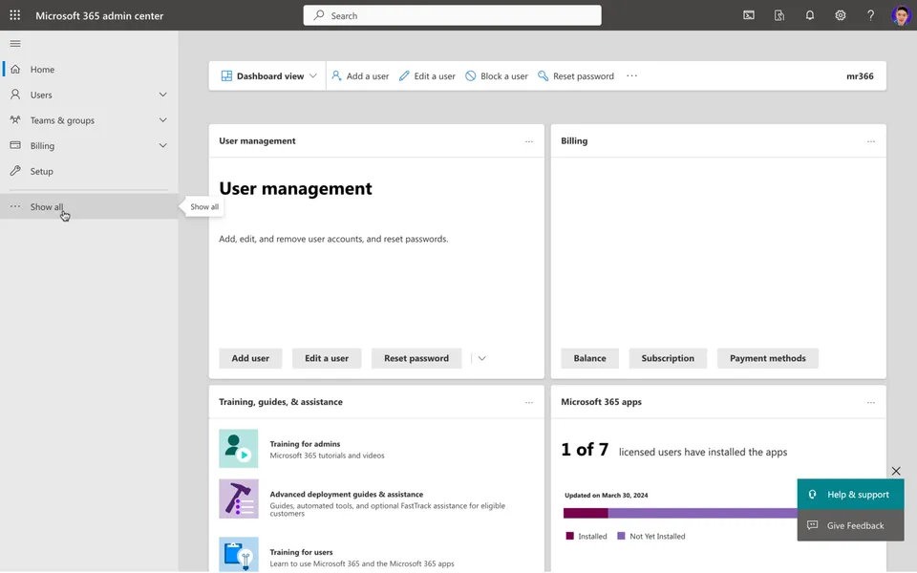
Task: Open Help & support
Action: pyautogui.click(x=850, y=495)
